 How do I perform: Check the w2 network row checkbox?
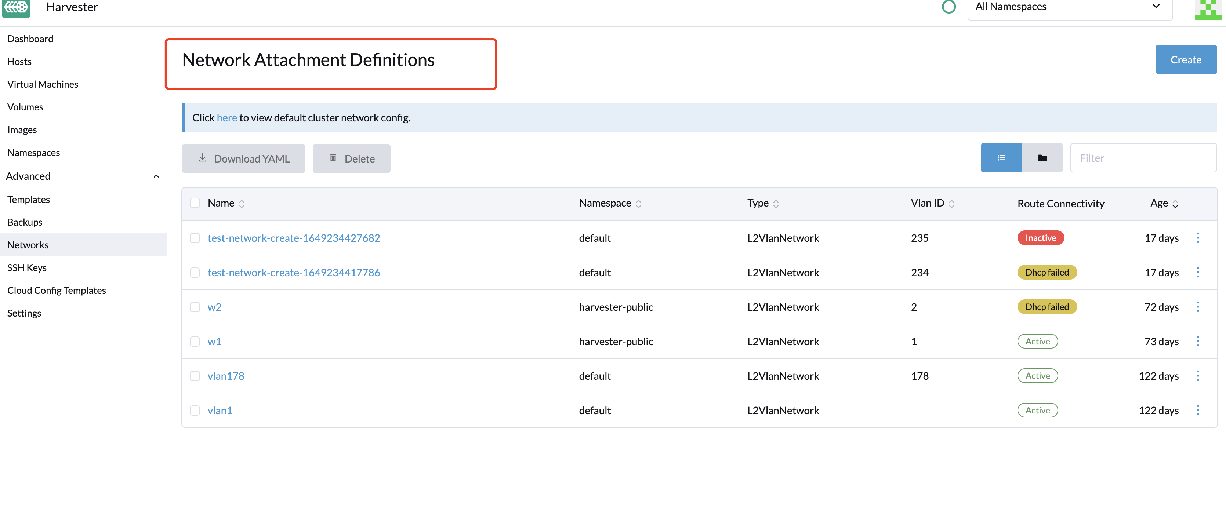click(195, 307)
